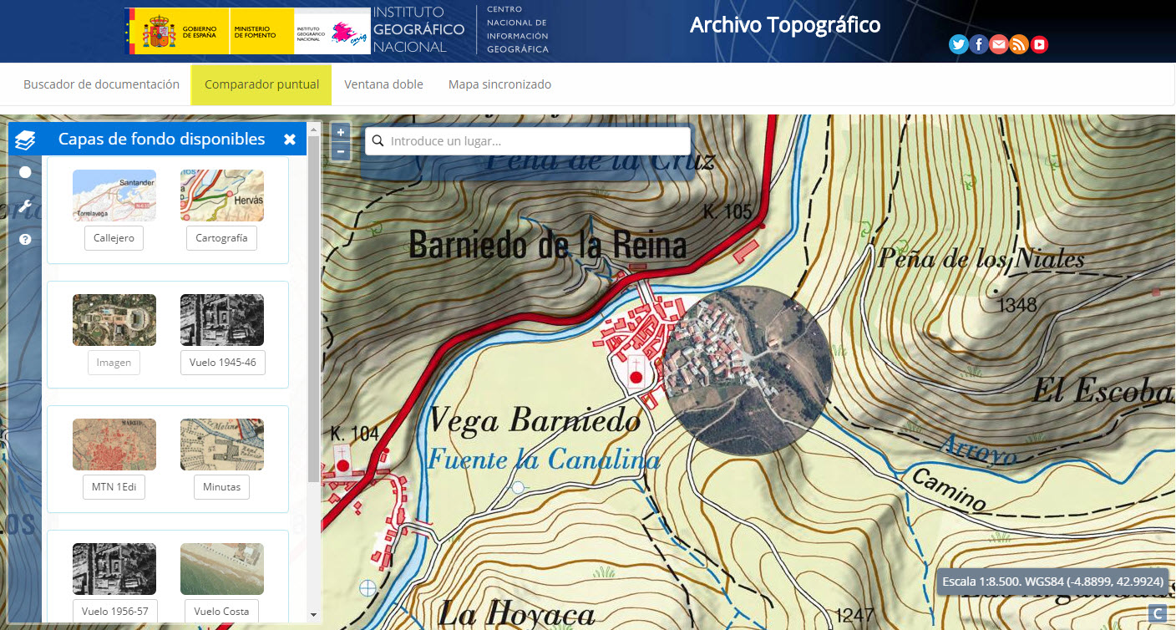Select the crosshair geolocation icon on map
Screen dimensions: 1176x630
click(x=366, y=587)
